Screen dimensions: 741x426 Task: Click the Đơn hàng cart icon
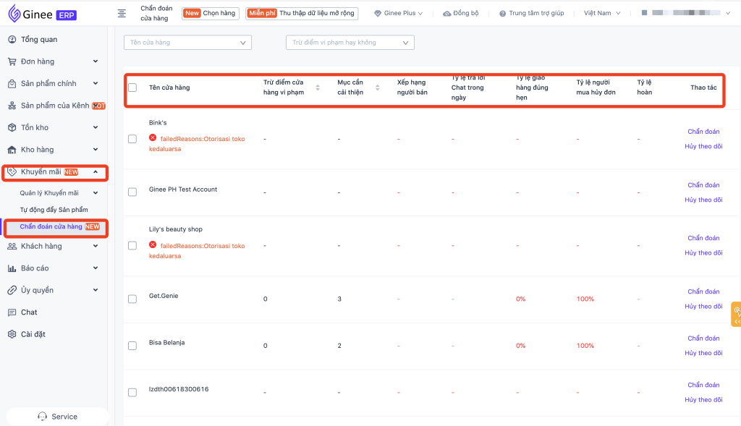(12, 61)
